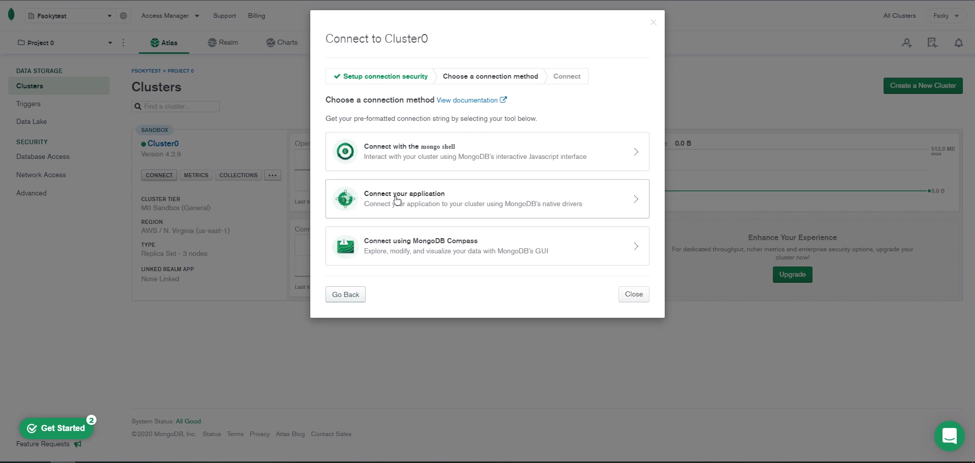Viewport: 975px width, 463px height.
Task: Click chevron on Connect with mongo shell row
Action: tap(636, 152)
